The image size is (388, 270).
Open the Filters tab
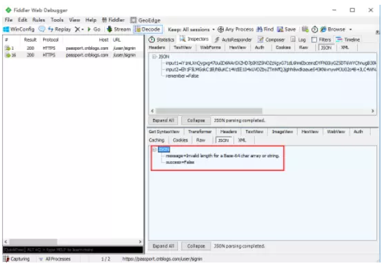(x=321, y=40)
